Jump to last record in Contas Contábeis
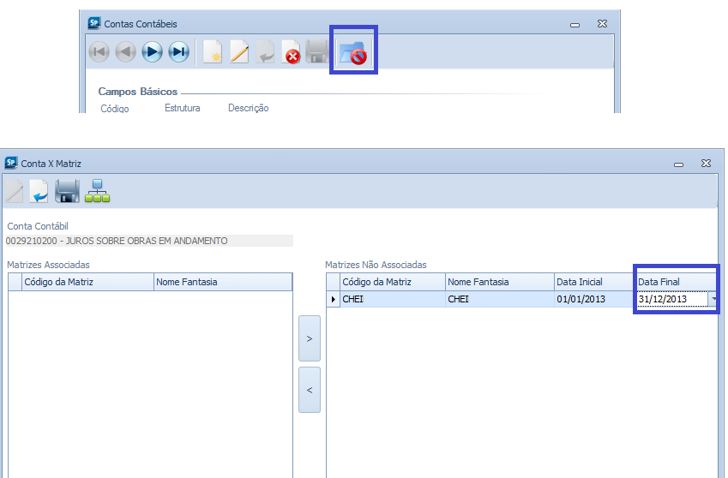Screen dimensions: 728x478 pos(178,51)
